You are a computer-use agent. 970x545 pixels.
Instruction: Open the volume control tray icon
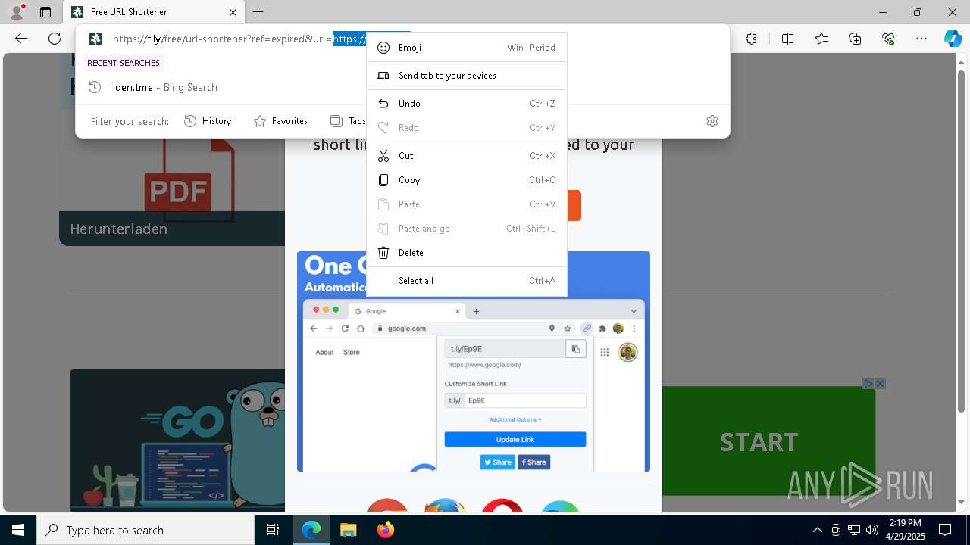(x=872, y=530)
